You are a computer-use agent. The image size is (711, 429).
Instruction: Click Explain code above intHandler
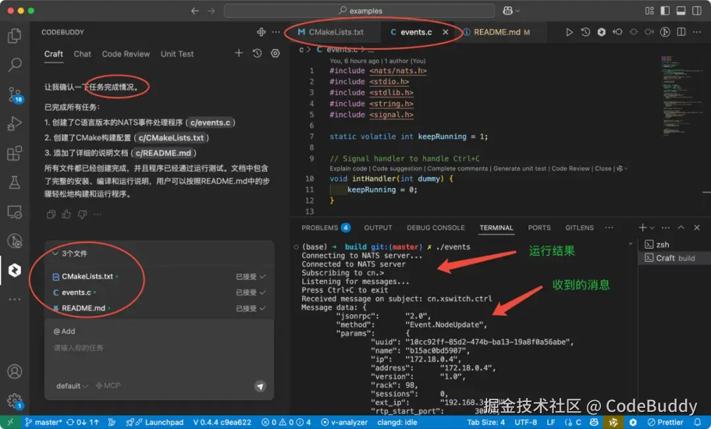348,168
